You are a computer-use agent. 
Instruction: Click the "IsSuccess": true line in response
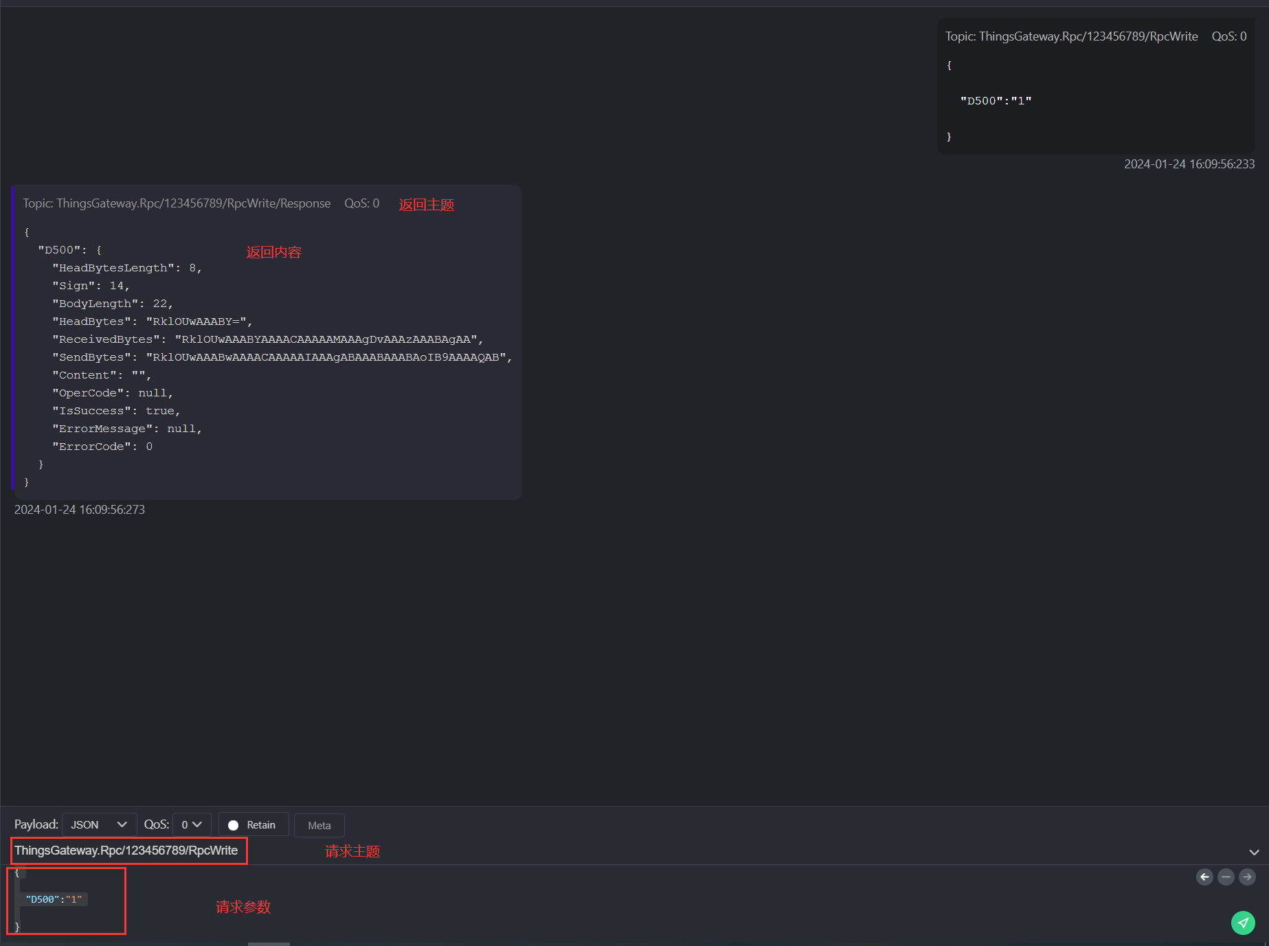pyautogui.click(x=116, y=411)
